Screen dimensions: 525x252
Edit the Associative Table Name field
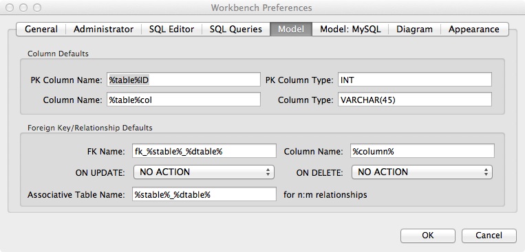[x=204, y=194]
